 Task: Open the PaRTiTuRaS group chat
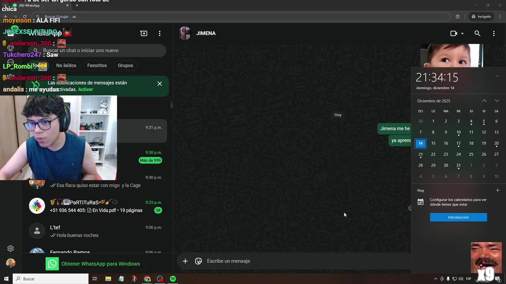[x=97, y=206]
